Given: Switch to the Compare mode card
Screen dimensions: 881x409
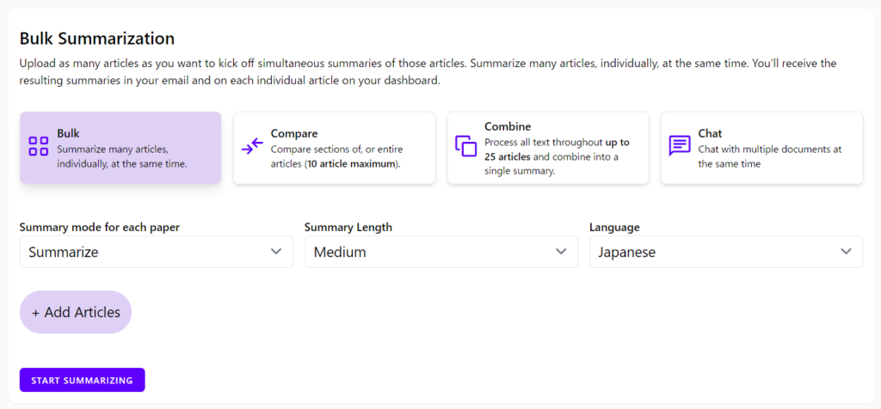Looking at the screenshot, I should click(x=335, y=148).
